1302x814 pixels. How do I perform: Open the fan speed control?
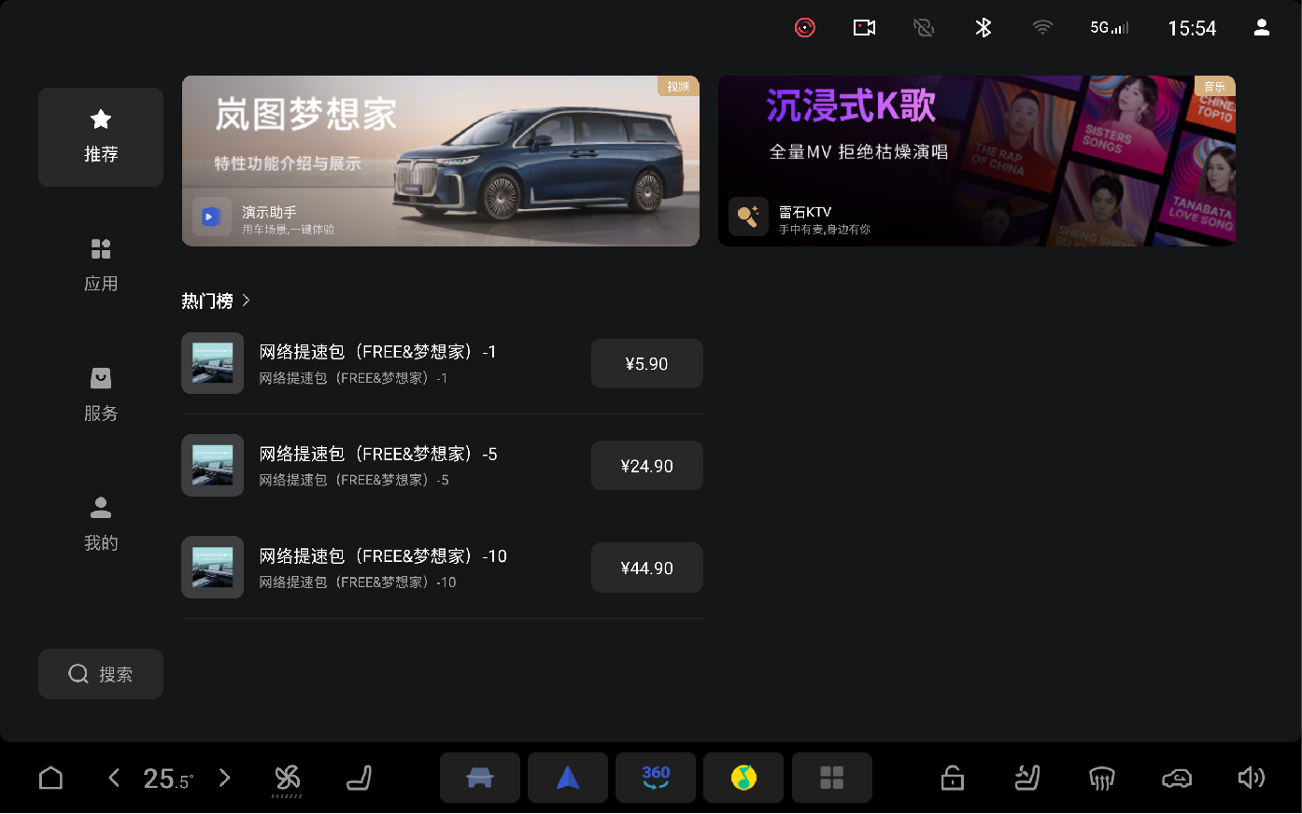click(287, 779)
